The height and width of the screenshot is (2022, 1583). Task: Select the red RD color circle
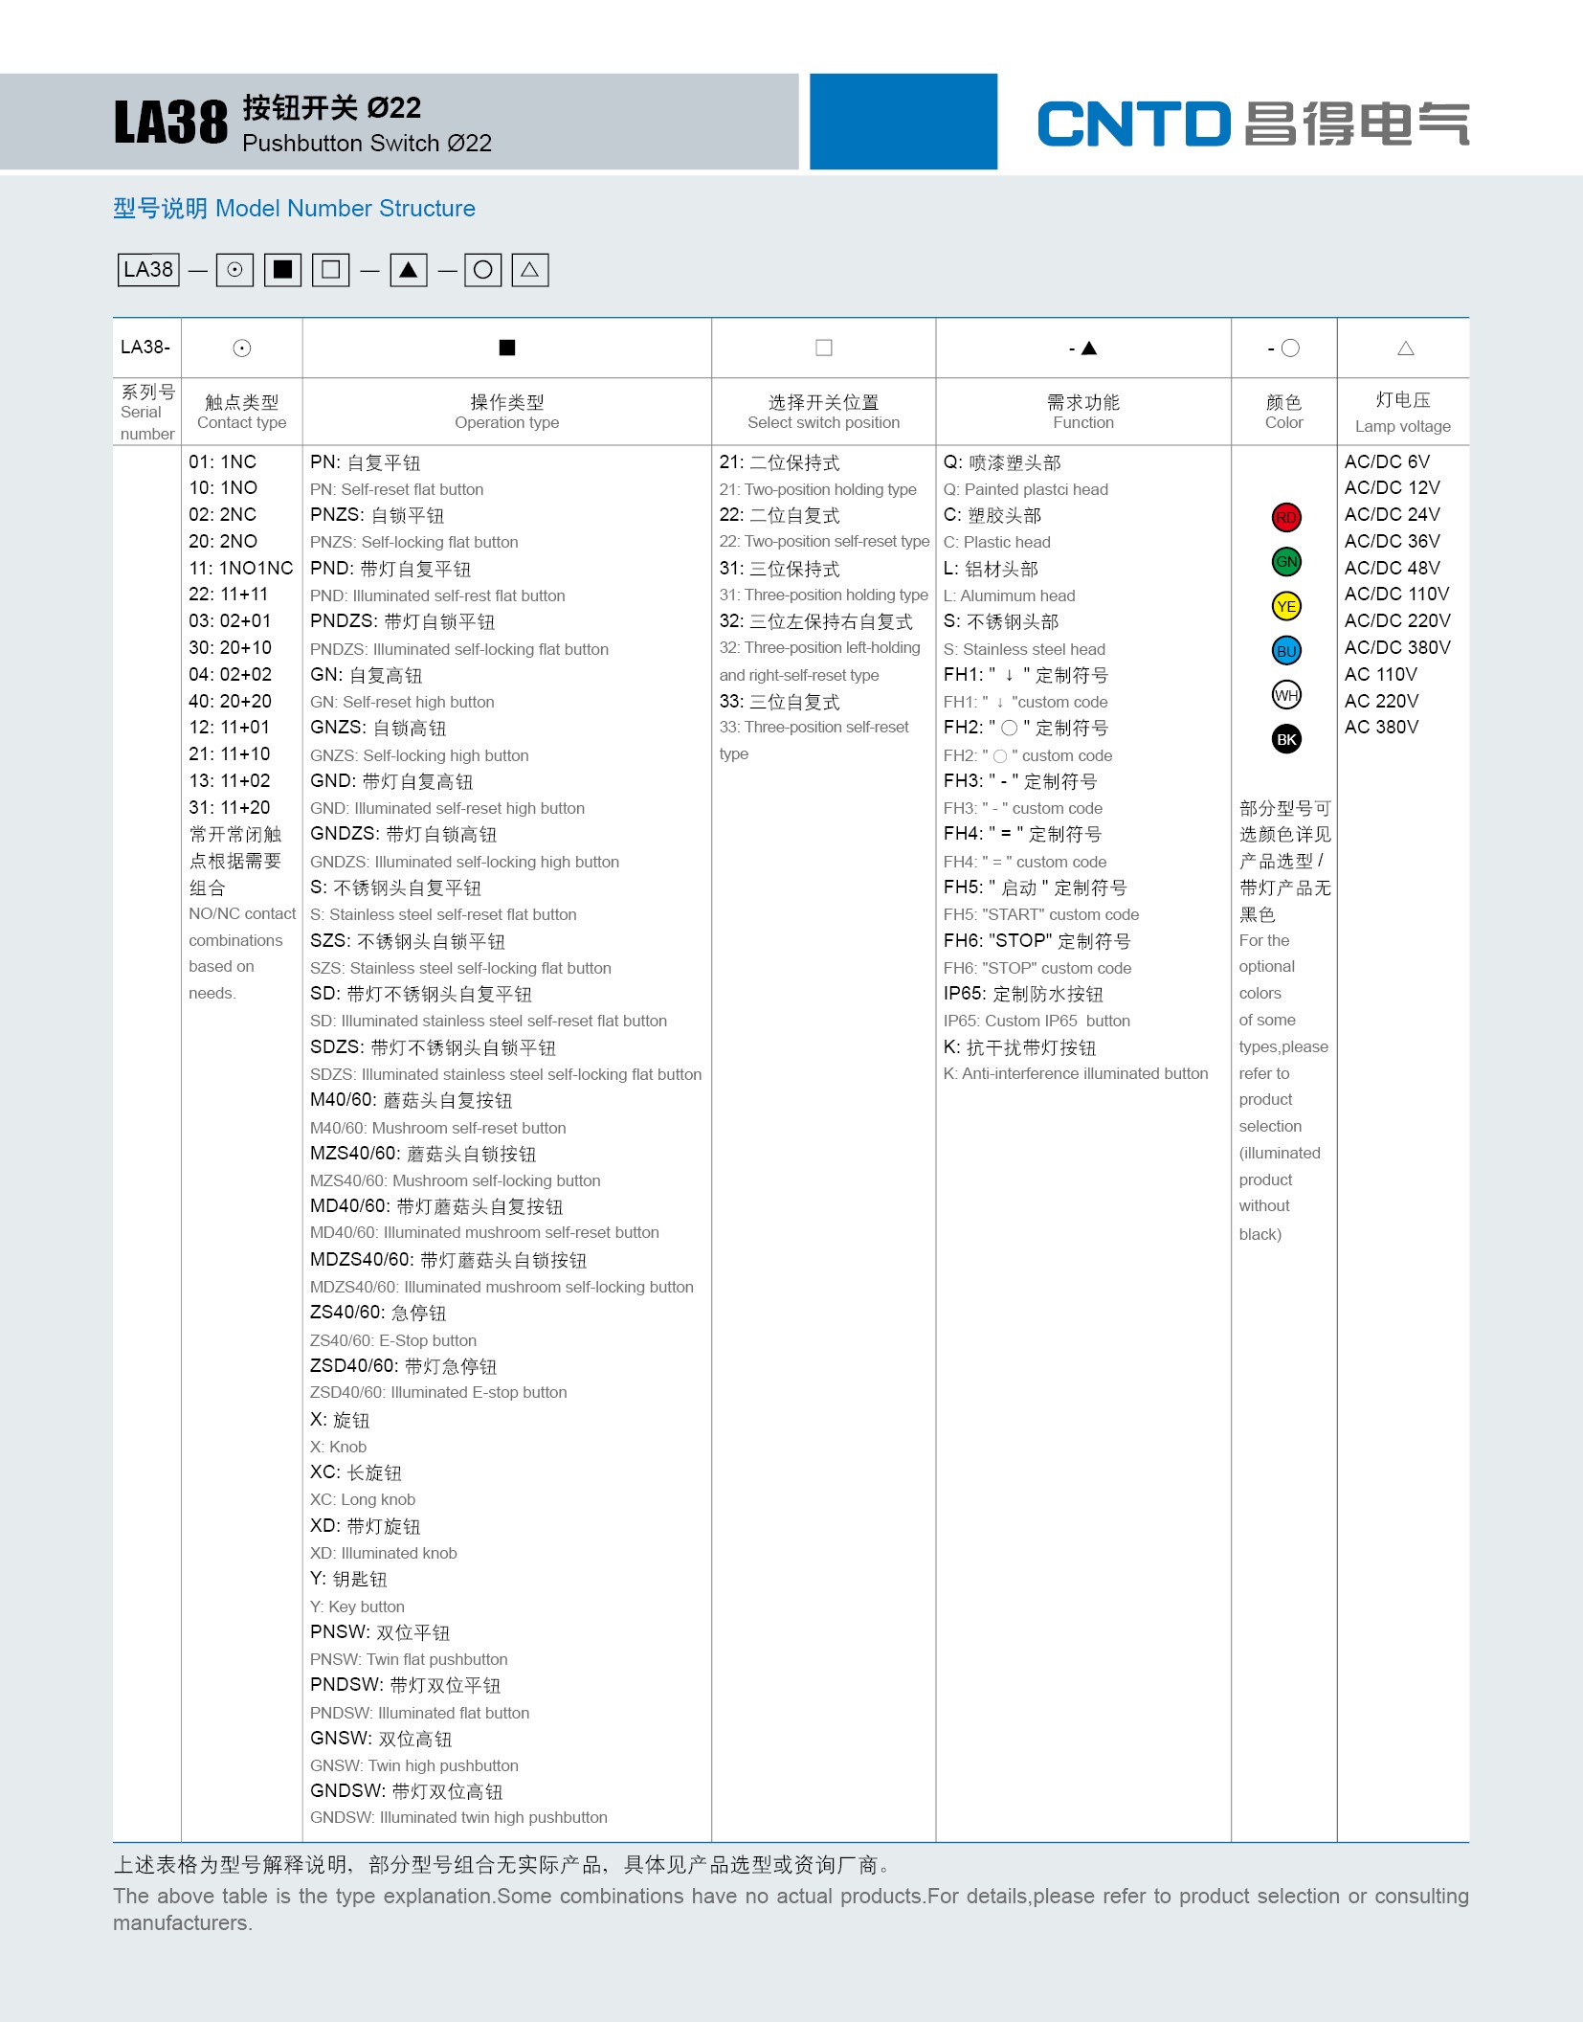click(1285, 518)
